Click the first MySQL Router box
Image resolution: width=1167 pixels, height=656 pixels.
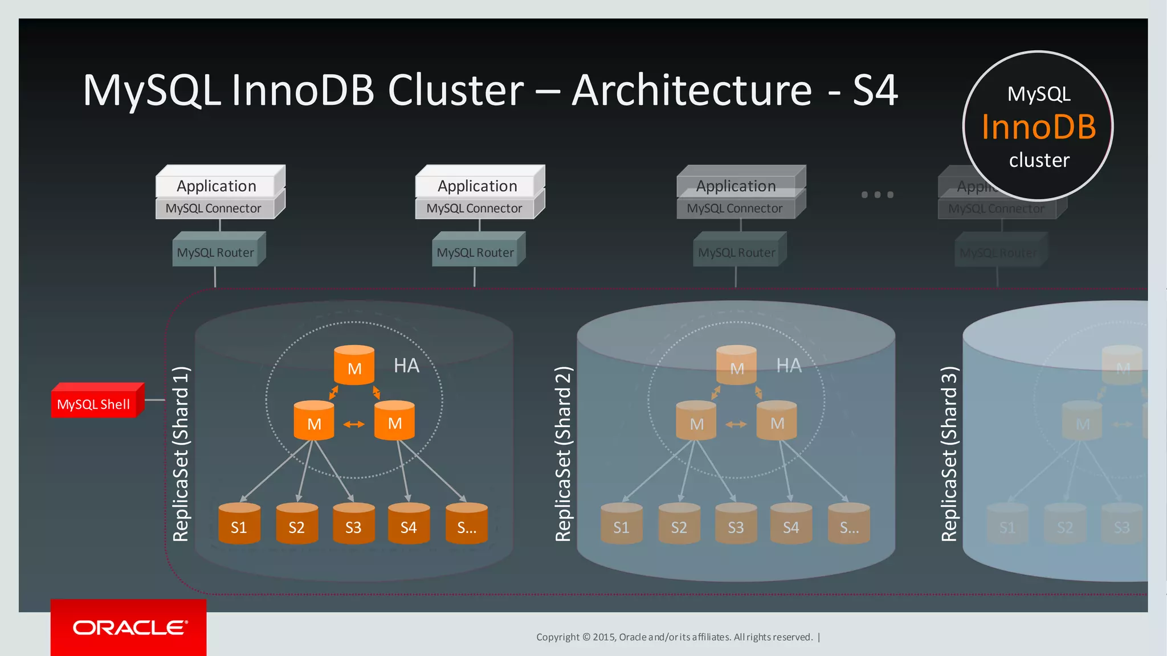click(x=215, y=252)
